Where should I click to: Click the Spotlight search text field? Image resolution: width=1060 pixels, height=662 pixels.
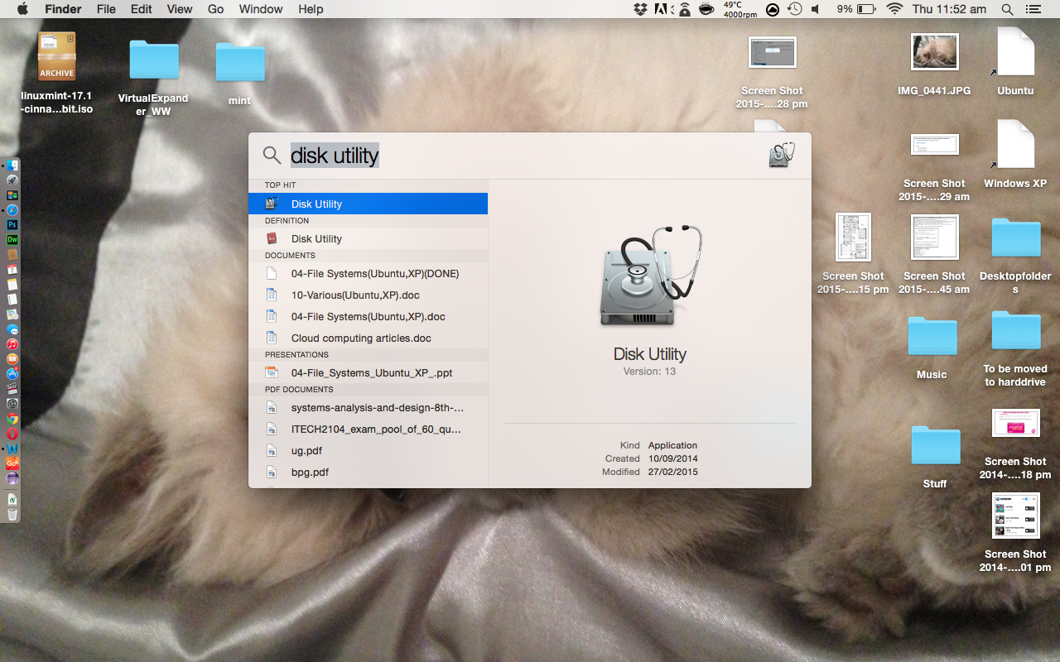click(522, 156)
